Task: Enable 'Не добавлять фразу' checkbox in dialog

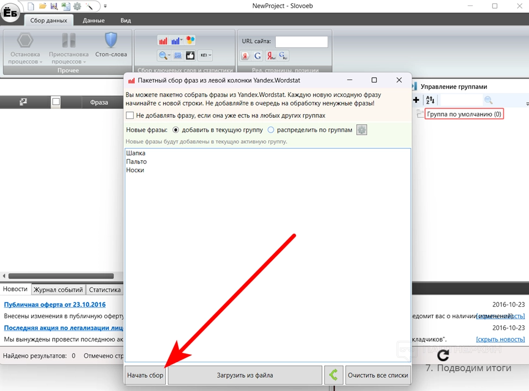Action: [130, 115]
